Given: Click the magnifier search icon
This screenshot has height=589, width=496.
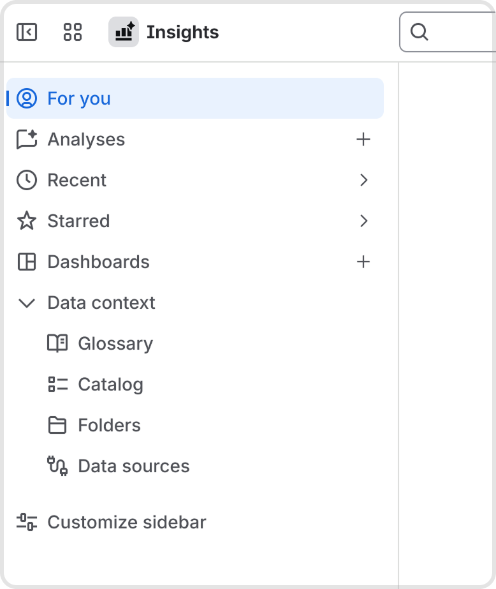Looking at the screenshot, I should coord(419,32).
